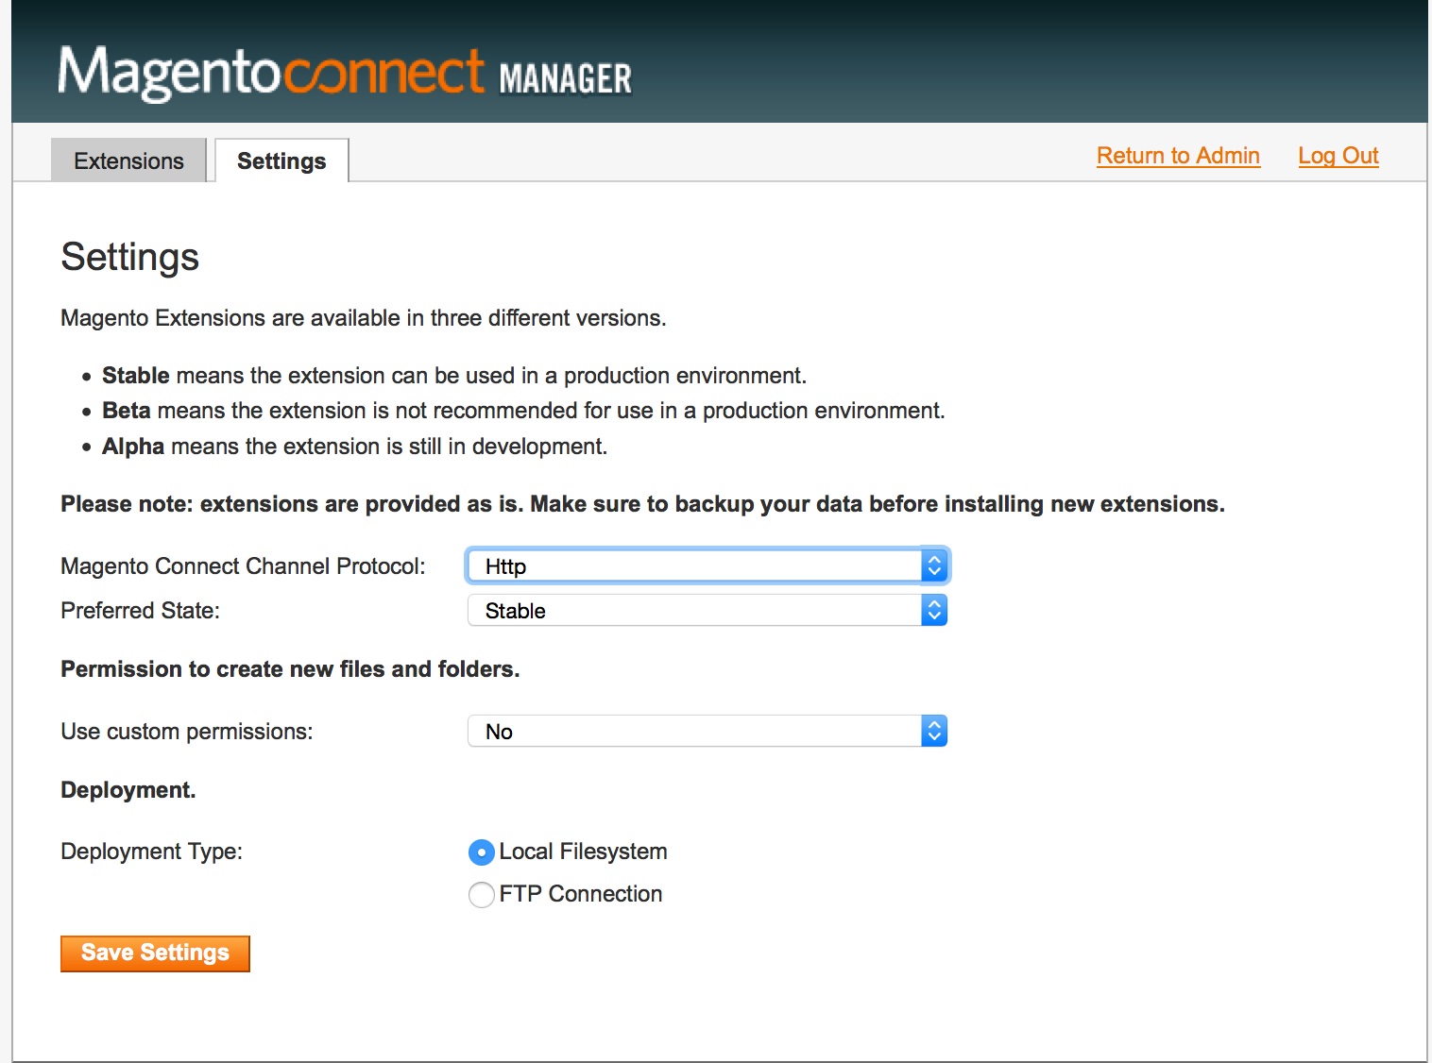The width and height of the screenshot is (1432, 1063).
Task: Click the Magento Connect Manager logo
Action: pyautogui.click(x=345, y=74)
